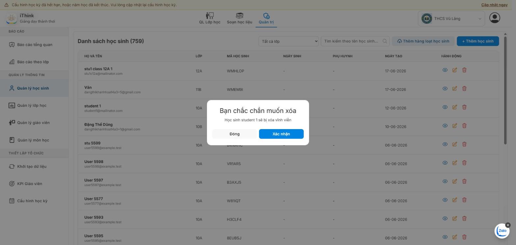Confirm deletion with Xác nhận button

click(281, 134)
